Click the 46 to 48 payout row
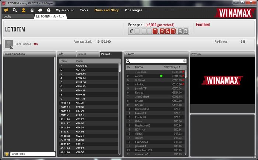Image resolution: width=258 pixels, height=160 pixels. [x=89, y=152]
